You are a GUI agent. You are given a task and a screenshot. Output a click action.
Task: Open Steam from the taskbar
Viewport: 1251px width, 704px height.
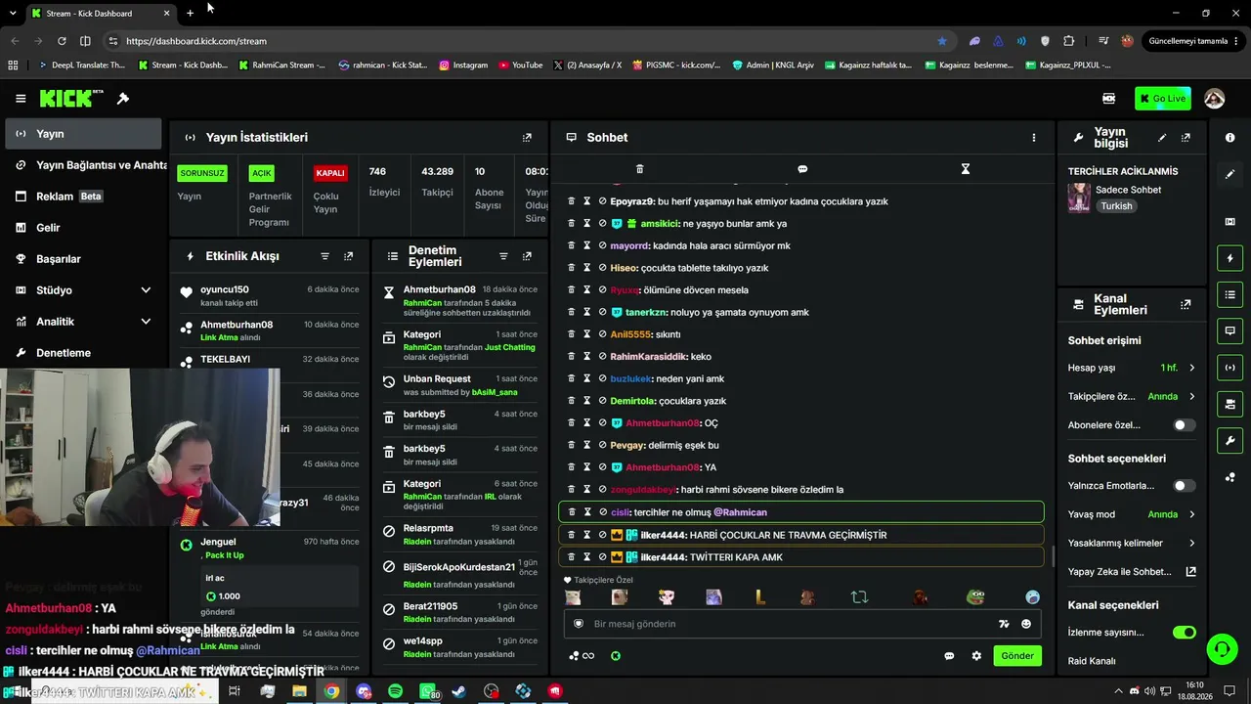(458, 691)
